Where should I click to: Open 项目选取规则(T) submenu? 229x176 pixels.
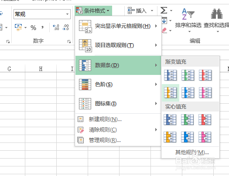118,45
